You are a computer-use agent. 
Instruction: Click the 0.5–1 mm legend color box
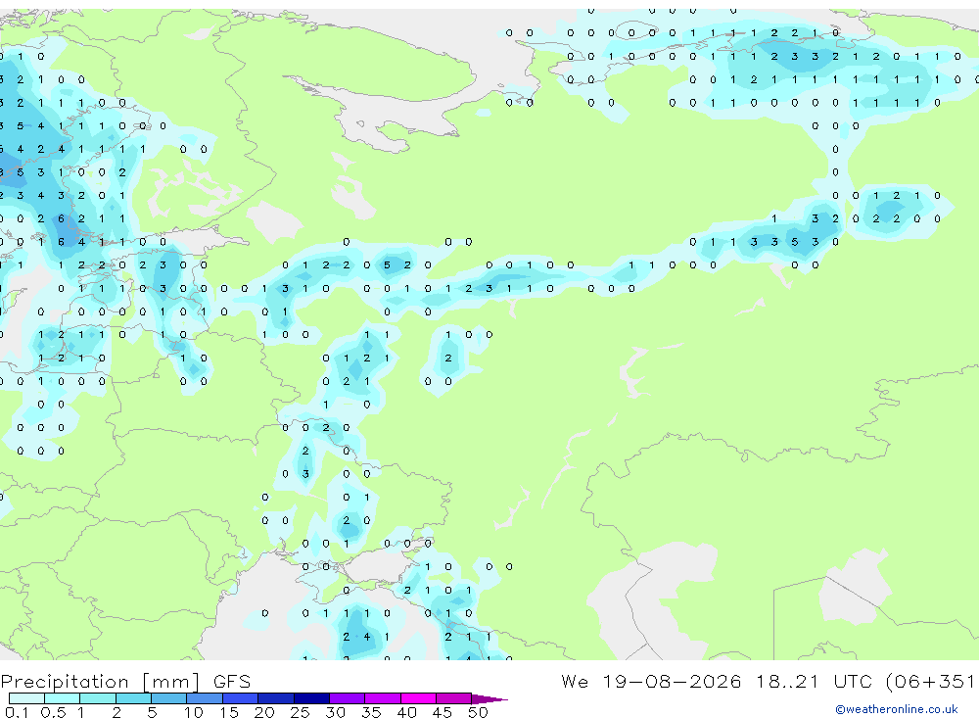click(x=63, y=698)
